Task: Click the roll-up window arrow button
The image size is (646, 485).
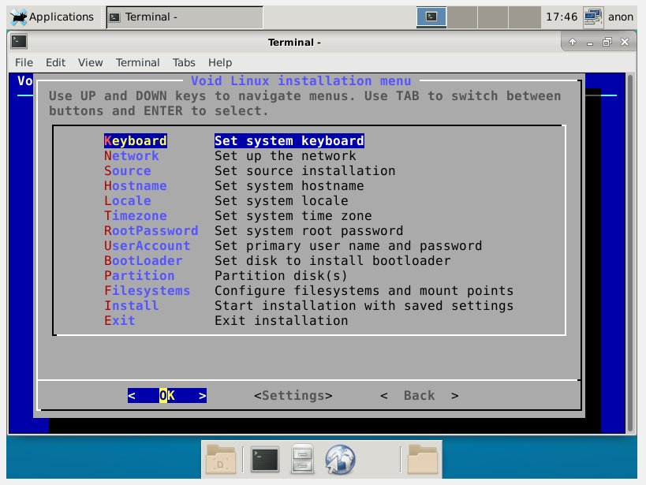Action: (573, 42)
